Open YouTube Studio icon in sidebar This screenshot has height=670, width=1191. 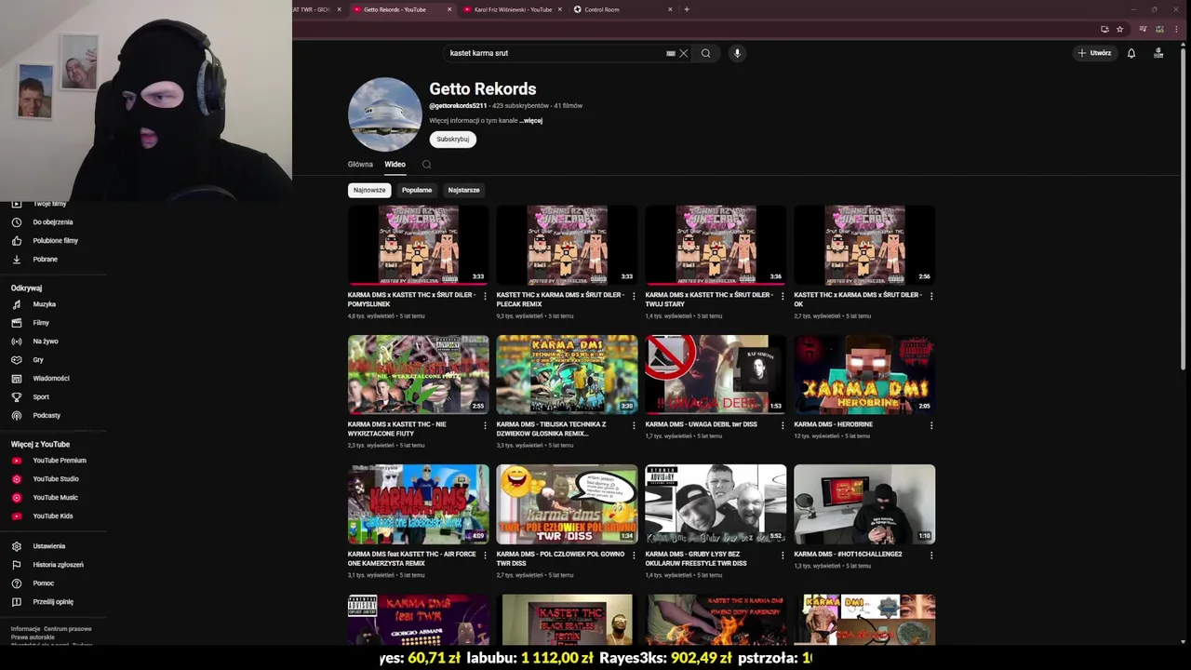pyautogui.click(x=16, y=479)
